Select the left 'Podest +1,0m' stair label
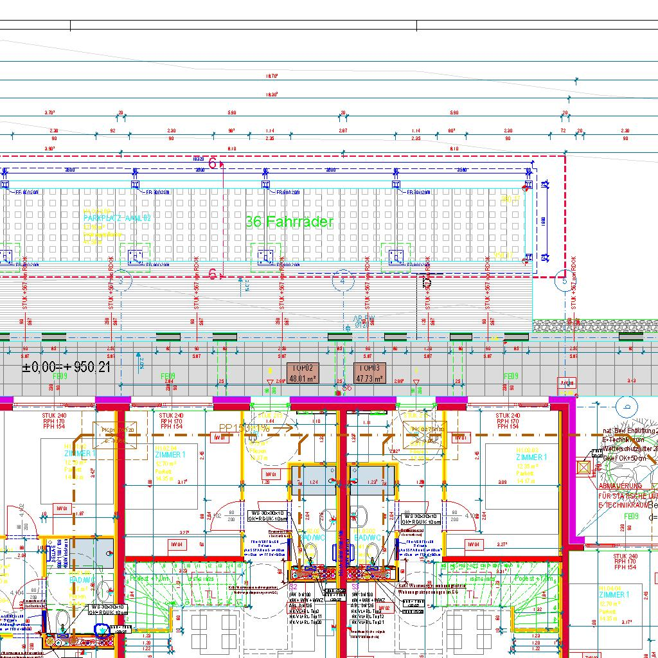 coord(148,579)
